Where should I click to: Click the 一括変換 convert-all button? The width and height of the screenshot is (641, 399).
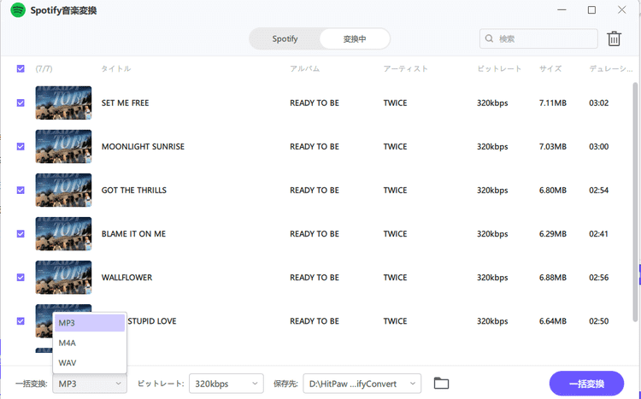[586, 384]
